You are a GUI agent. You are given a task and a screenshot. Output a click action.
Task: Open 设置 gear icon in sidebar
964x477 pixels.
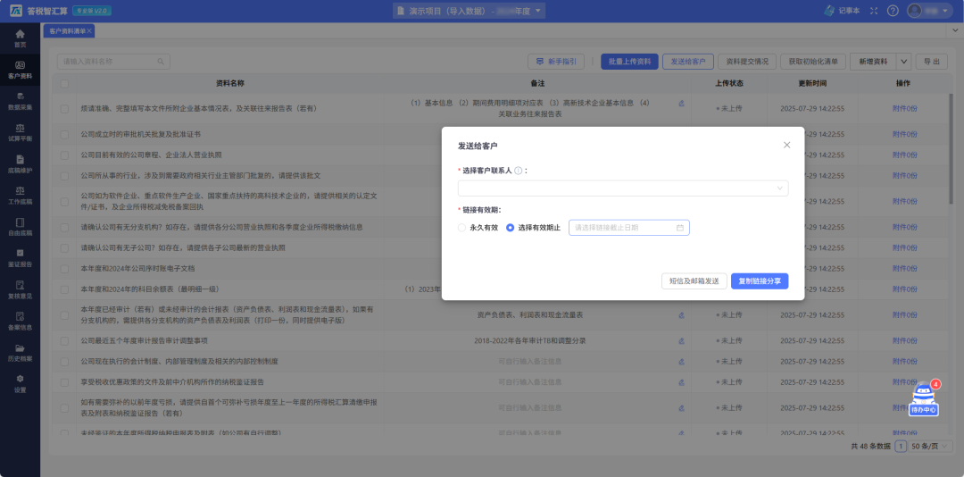click(x=20, y=379)
